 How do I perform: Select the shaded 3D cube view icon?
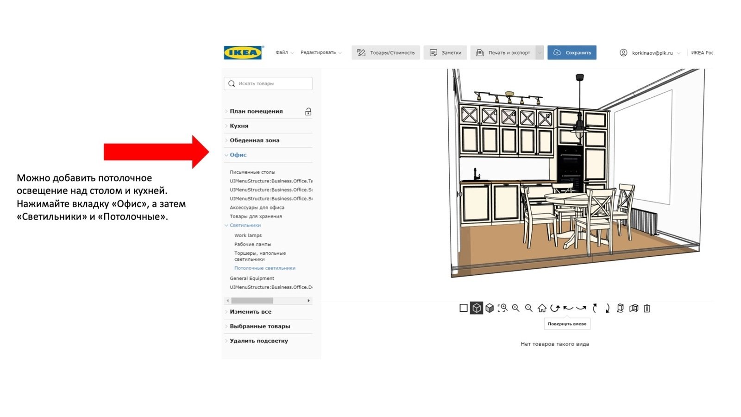(x=490, y=308)
